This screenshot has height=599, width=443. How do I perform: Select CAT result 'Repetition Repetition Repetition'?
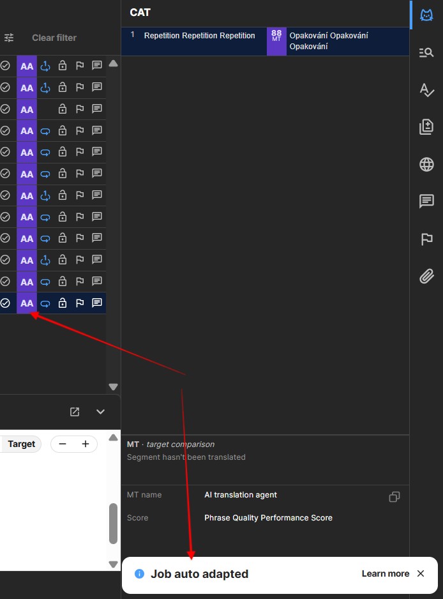click(199, 36)
